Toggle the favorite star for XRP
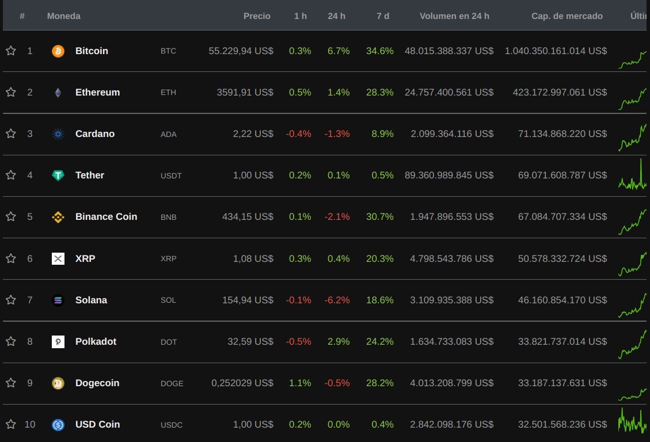The image size is (650, 442). point(11,258)
